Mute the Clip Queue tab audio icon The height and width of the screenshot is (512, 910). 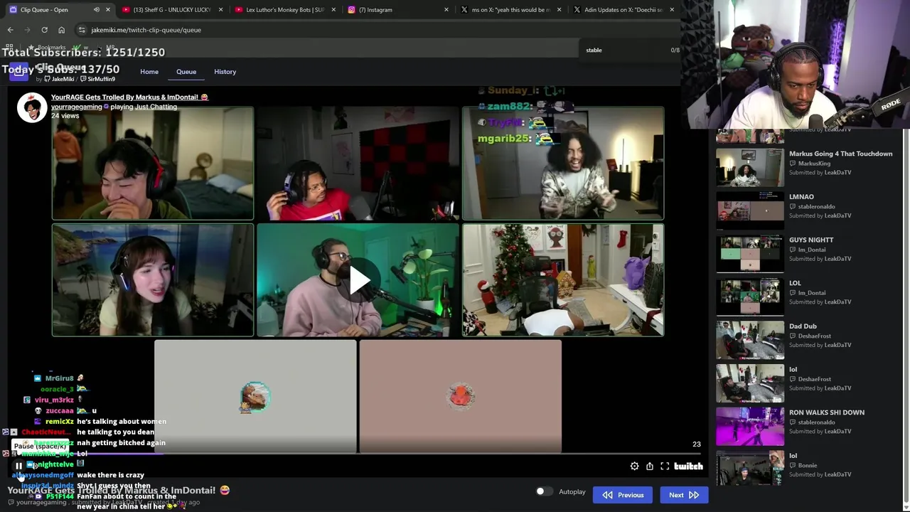tap(96, 10)
